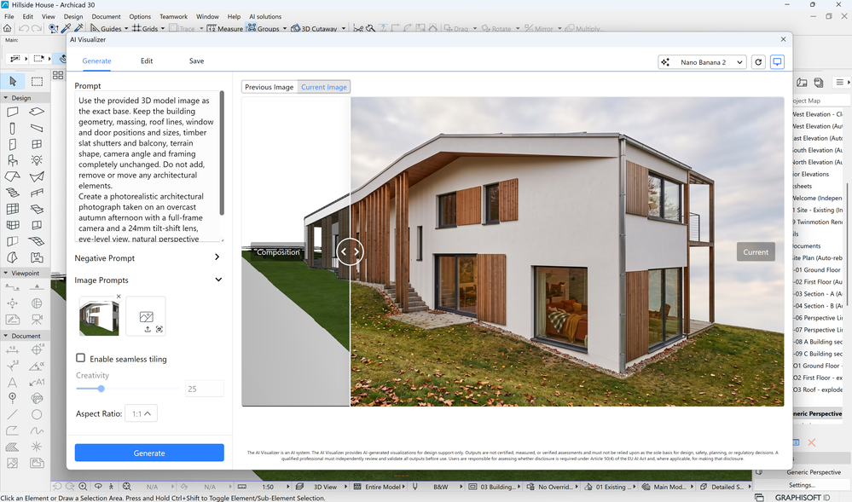Click the Pick Up Parameters eyedropper icon
852x502 pixels.
[x=67, y=28]
